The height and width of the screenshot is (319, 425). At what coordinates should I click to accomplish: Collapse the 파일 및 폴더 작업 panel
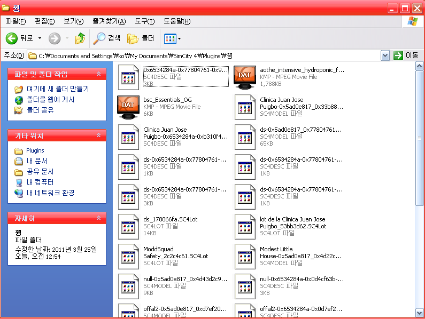point(99,74)
